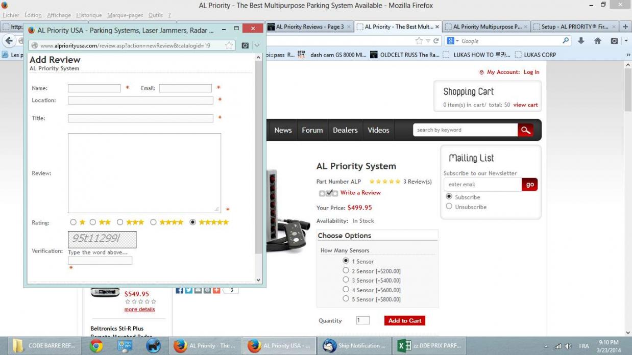Expand the bookmarks toolbar overflow chevron
This screenshot has height=355, width=632.
tap(628, 55)
